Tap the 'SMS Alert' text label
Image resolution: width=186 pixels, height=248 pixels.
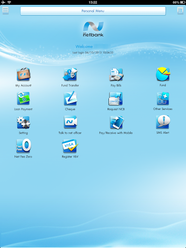[163, 133]
